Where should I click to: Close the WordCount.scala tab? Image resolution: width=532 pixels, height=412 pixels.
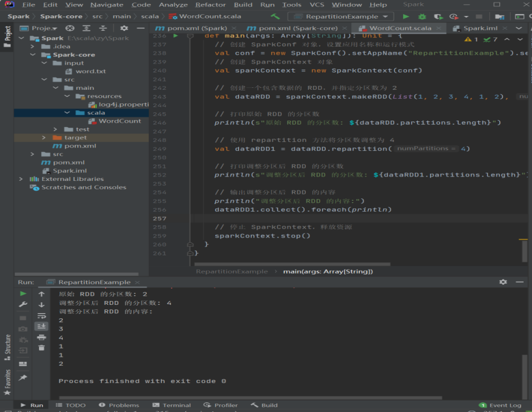pyautogui.click(x=439, y=28)
